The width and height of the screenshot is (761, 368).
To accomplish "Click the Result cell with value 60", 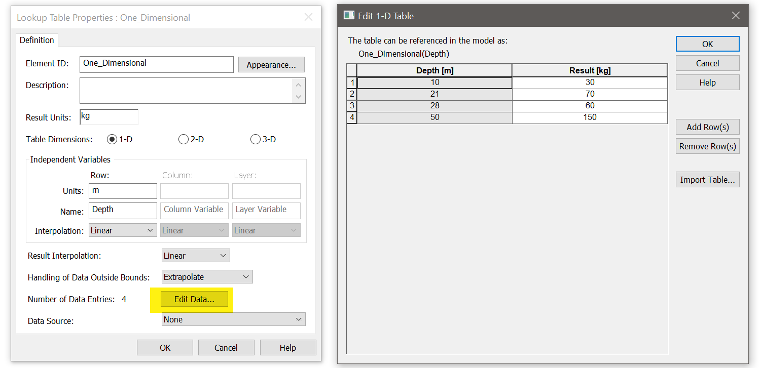I will coord(590,106).
